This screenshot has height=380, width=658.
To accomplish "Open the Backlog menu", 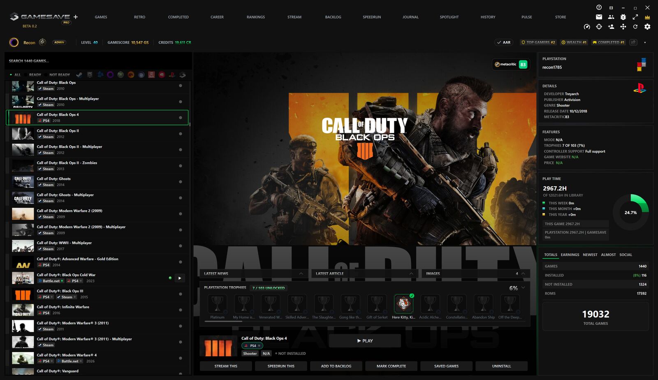I will [x=333, y=17].
